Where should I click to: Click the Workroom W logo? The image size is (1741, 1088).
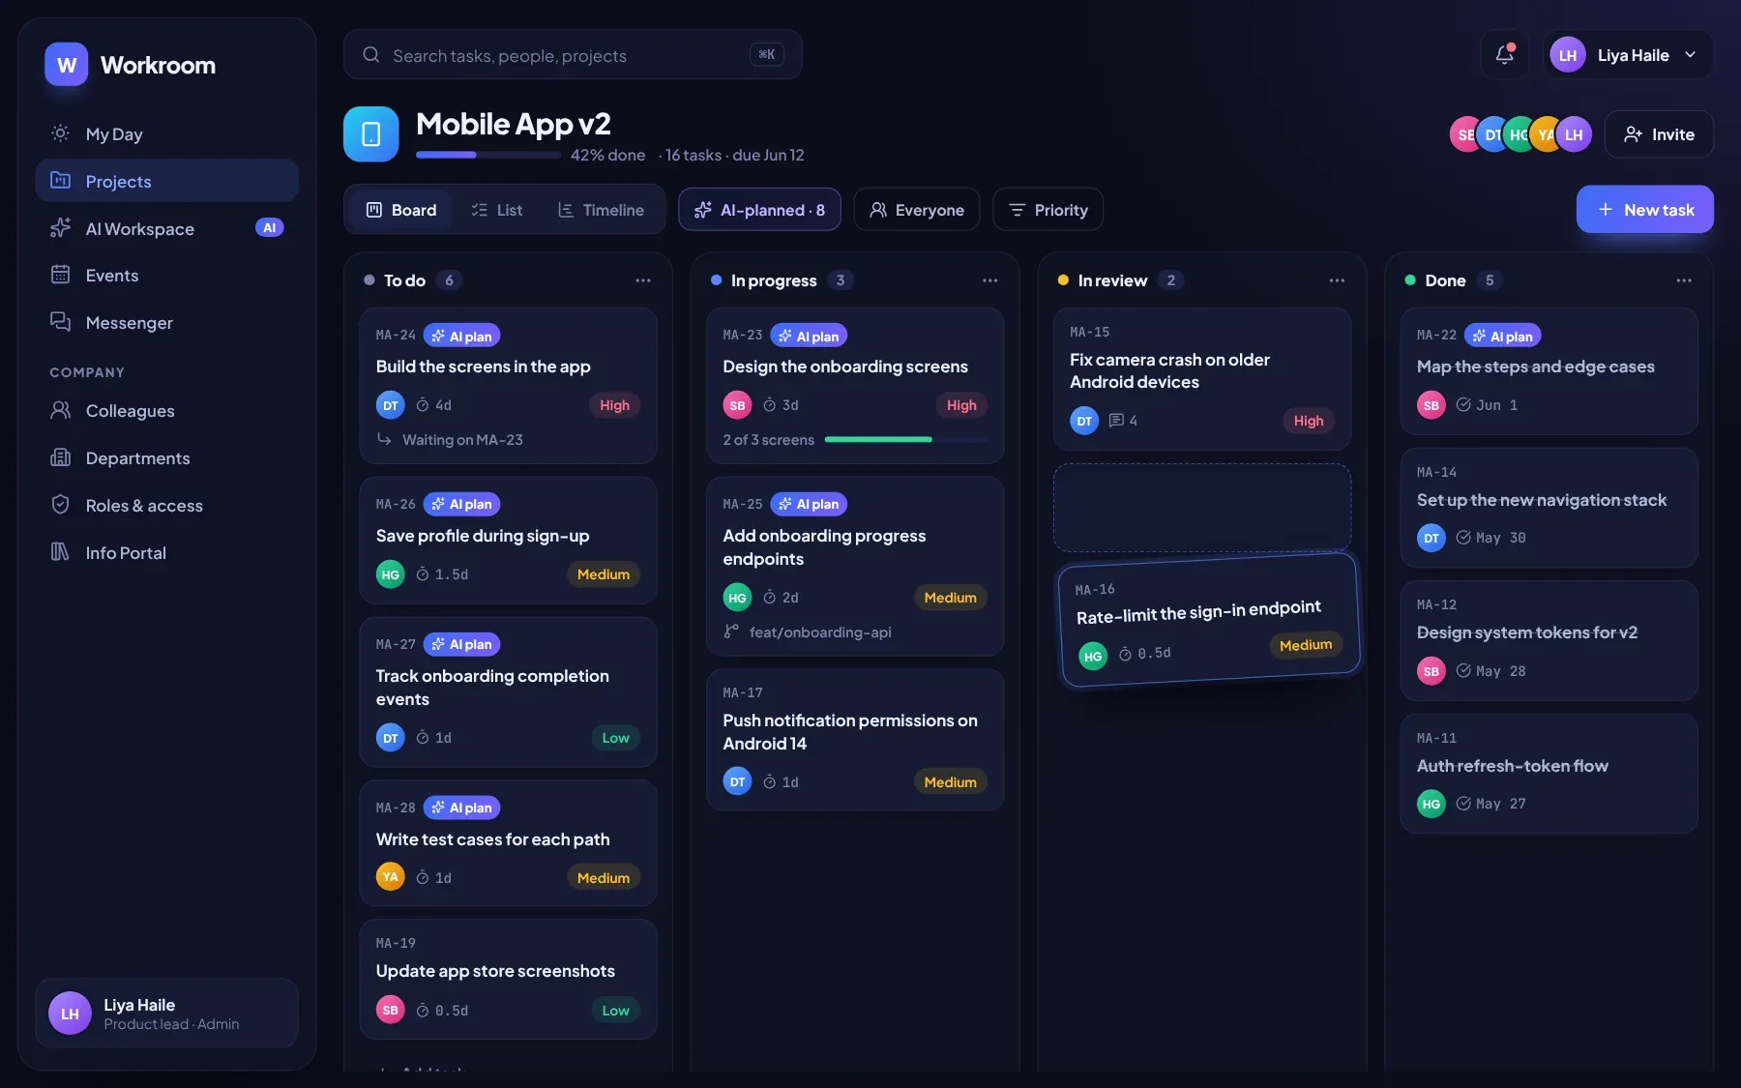[x=66, y=65]
